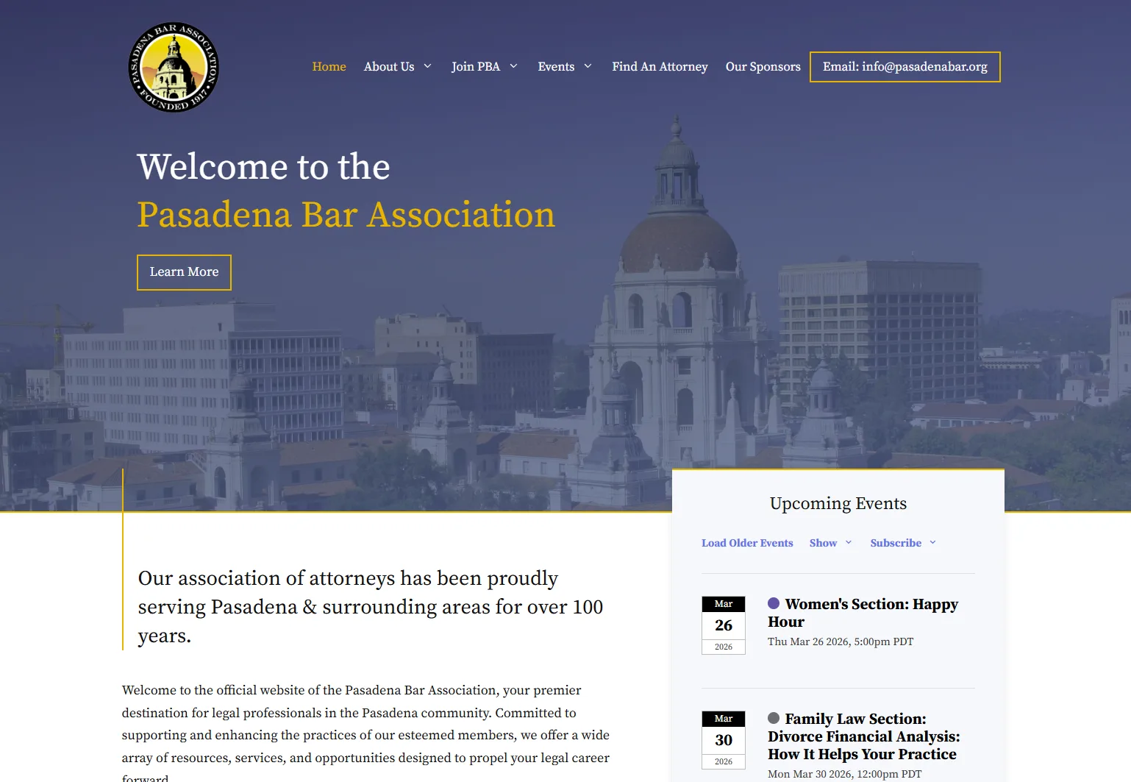The height and width of the screenshot is (782, 1131).
Task: Go to Find An Attorney page
Action: [660, 66]
